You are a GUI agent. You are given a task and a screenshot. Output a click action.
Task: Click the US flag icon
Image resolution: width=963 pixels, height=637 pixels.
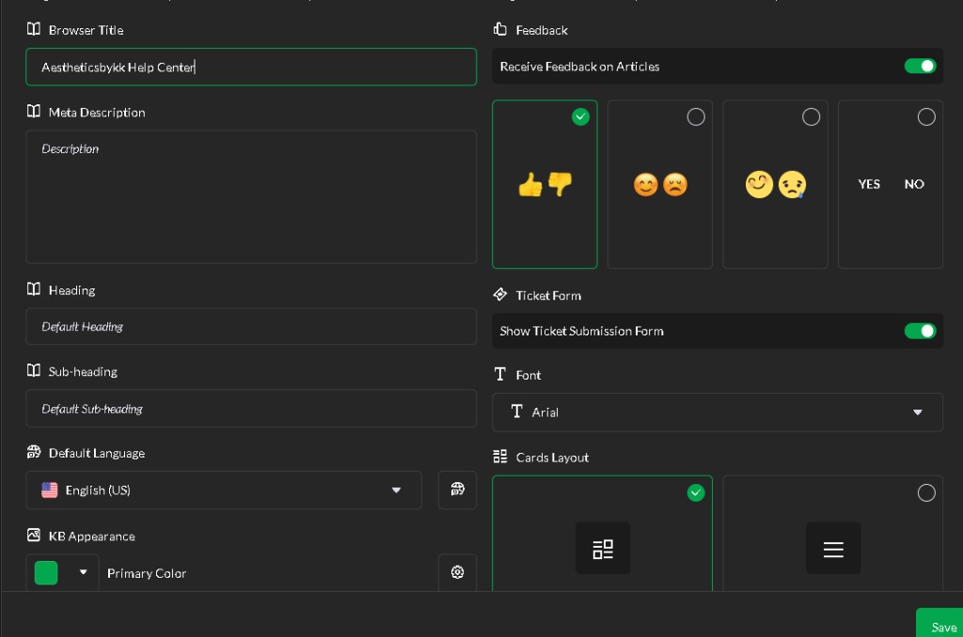point(49,489)
